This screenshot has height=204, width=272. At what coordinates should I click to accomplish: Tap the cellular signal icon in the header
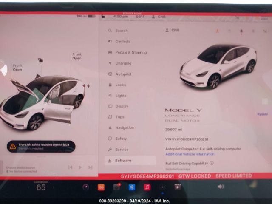point(265,31)
